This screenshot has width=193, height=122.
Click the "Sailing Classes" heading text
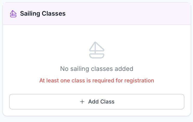point(43,14)
